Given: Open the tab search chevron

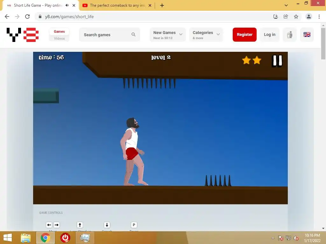Looking at the screenshot, I should (286, 5).
